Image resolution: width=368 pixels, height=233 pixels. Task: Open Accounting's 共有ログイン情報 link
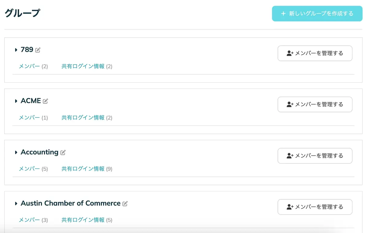pos(83,169)
